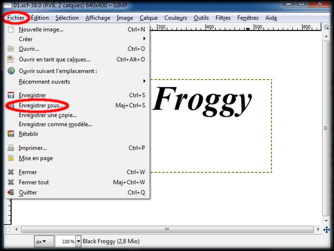The height and width of the screenshot is (251, 334).
Task: Click the Nouvelle image page icon
Action: click(11, 29)
